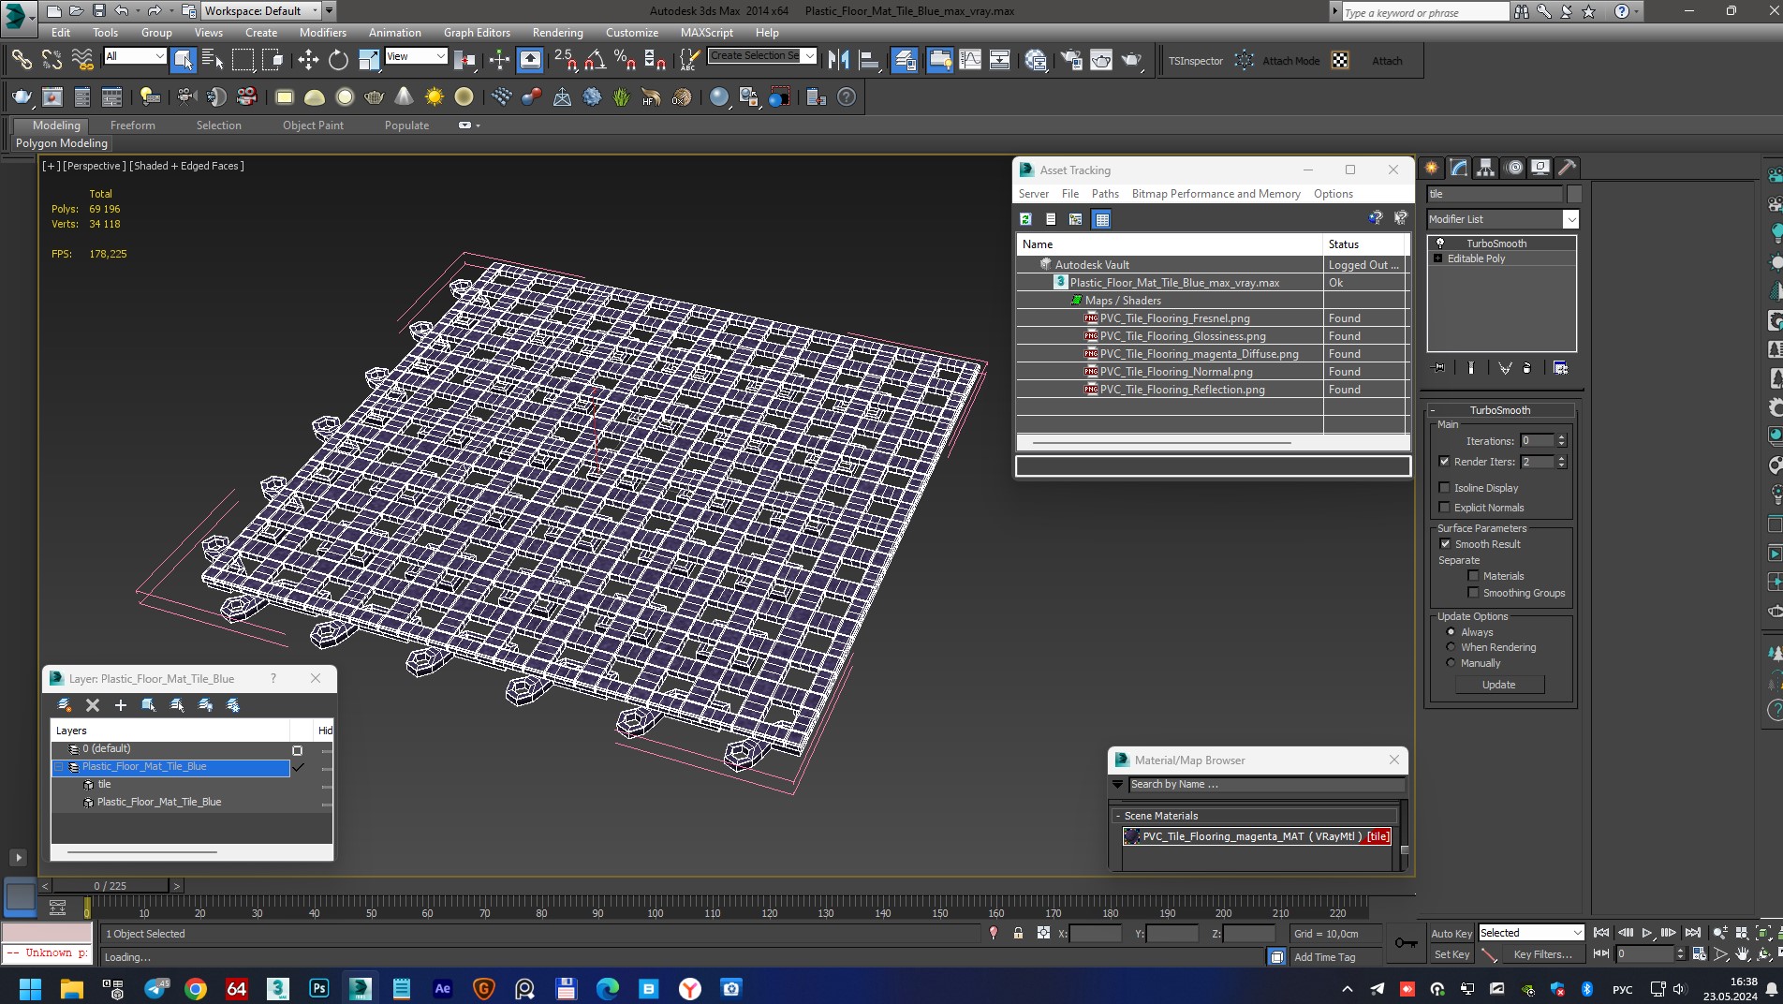
Task: Switch to the Object Paint ribbon tab
Action: [313, 125]
